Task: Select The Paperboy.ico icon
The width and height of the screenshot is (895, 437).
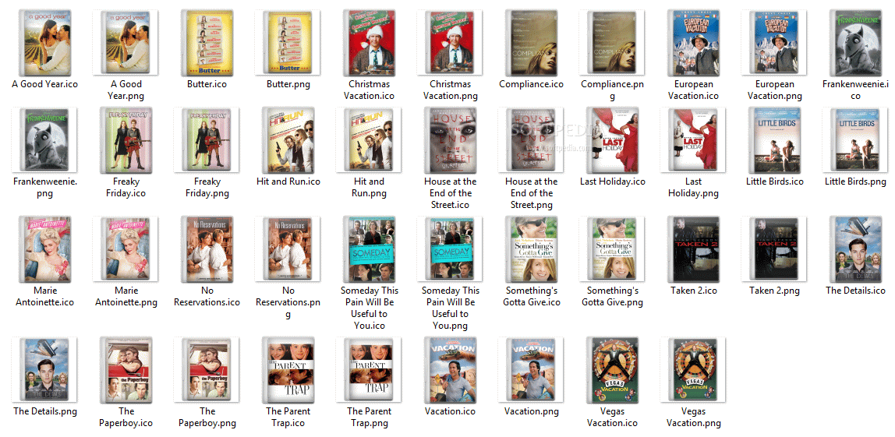Action: [126, 370]
